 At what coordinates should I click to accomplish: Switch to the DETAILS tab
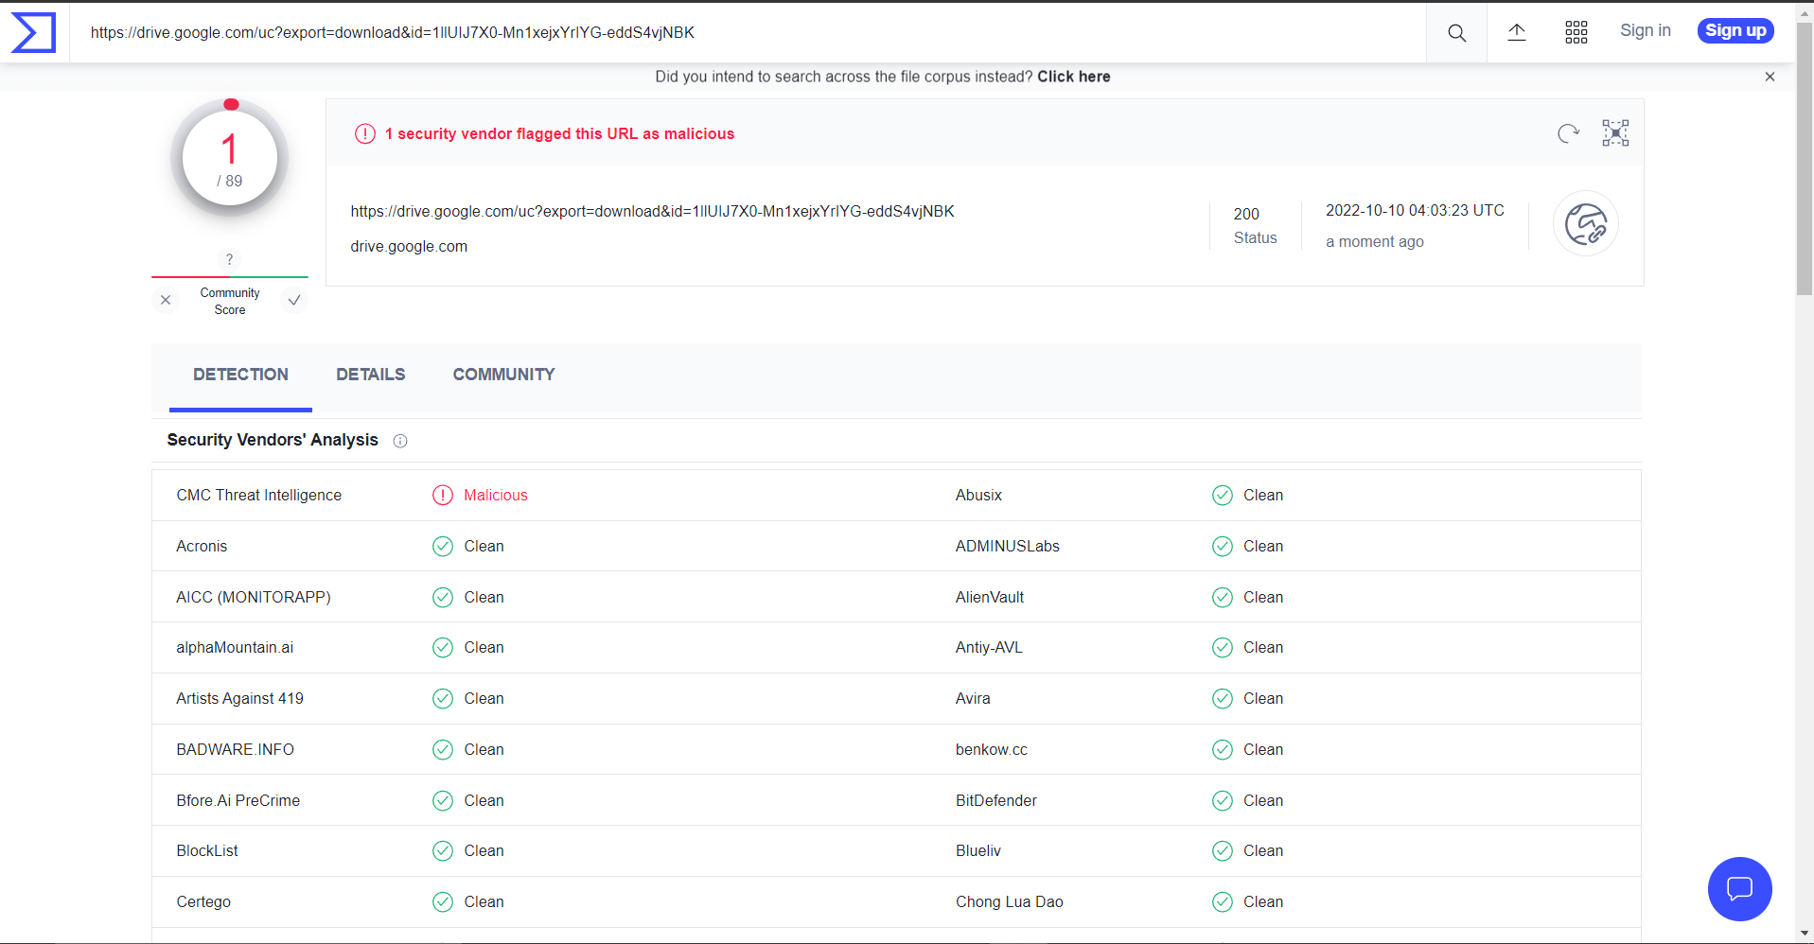click(371, 376)
